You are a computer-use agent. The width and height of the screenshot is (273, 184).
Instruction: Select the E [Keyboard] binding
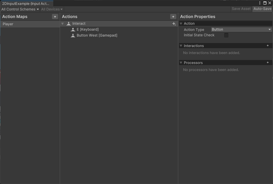point(87,30)
